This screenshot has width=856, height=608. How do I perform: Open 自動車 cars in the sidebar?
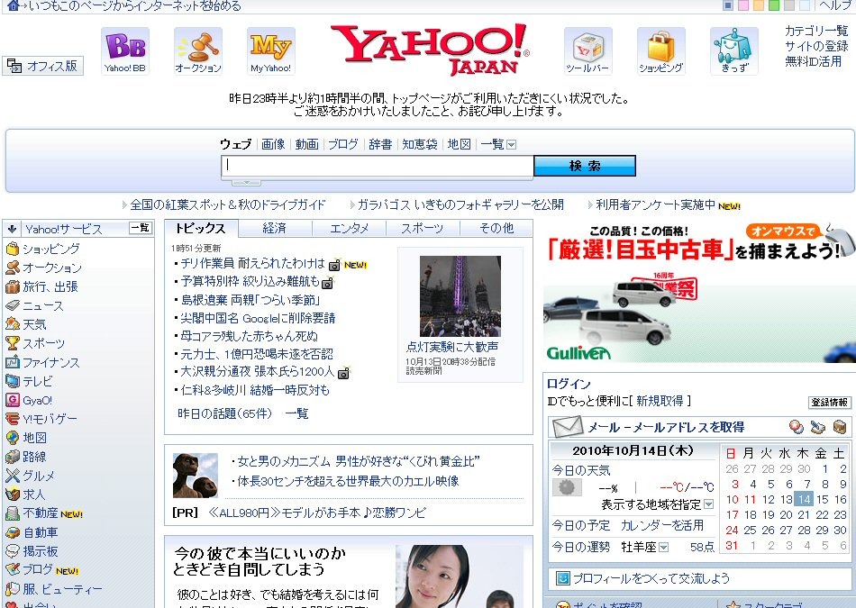[x=41, y=532]
